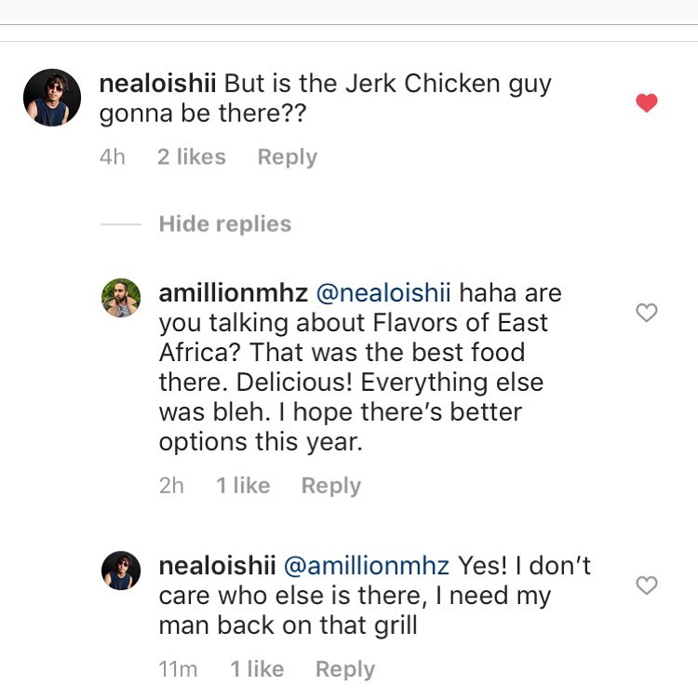The width and height of the screenshot is (698, 698).
Task: Like nealoishii's reply about the grill
Action: tap(647, 585)
